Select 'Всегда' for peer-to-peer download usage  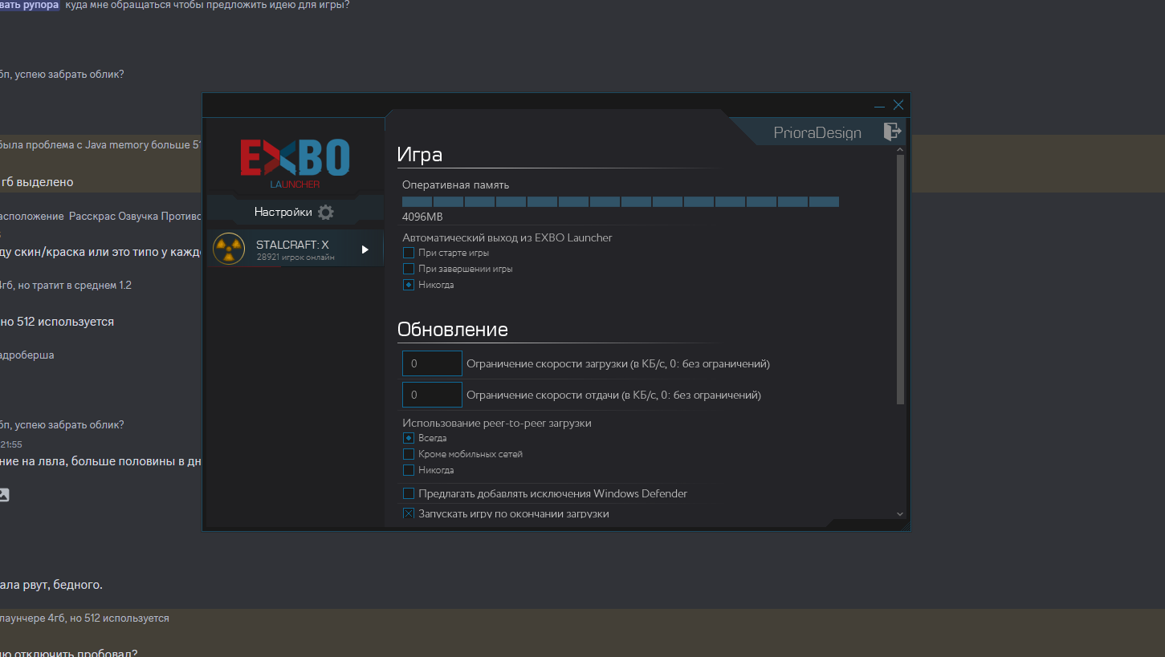click(409, 438)
